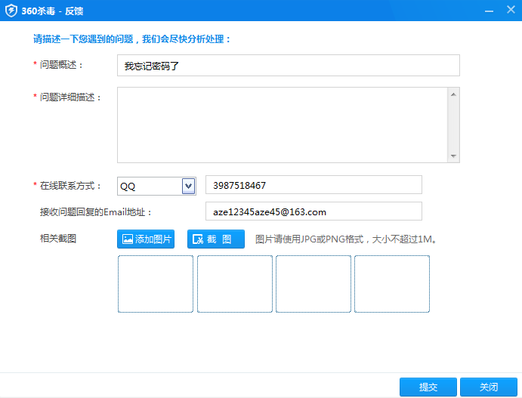This screenshot has width=522, height=398.
Task: Click the 360 shield logo in title bar
Action: coord(11,11)
